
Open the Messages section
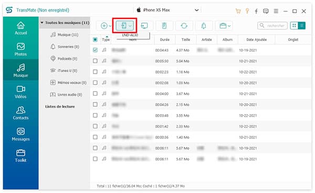[x=20, y=134]
